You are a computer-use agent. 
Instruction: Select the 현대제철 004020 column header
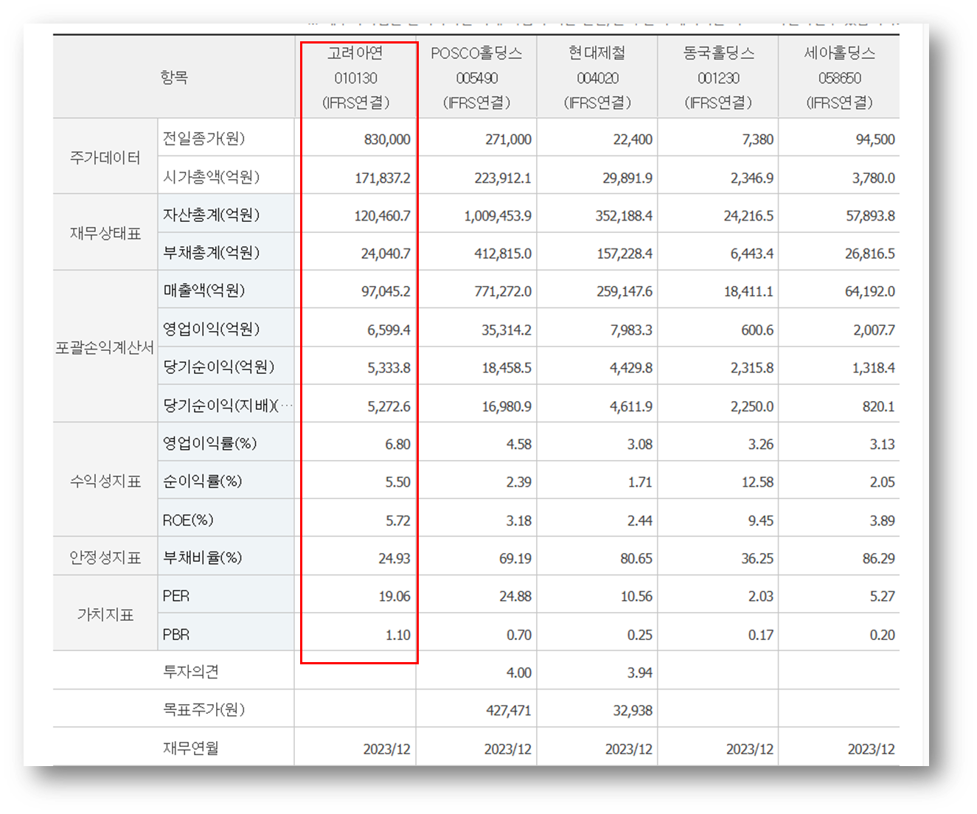597,77
